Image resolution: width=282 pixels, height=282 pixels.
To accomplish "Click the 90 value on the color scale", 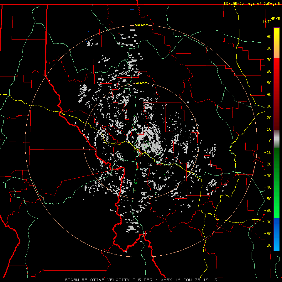I will 269,37.
